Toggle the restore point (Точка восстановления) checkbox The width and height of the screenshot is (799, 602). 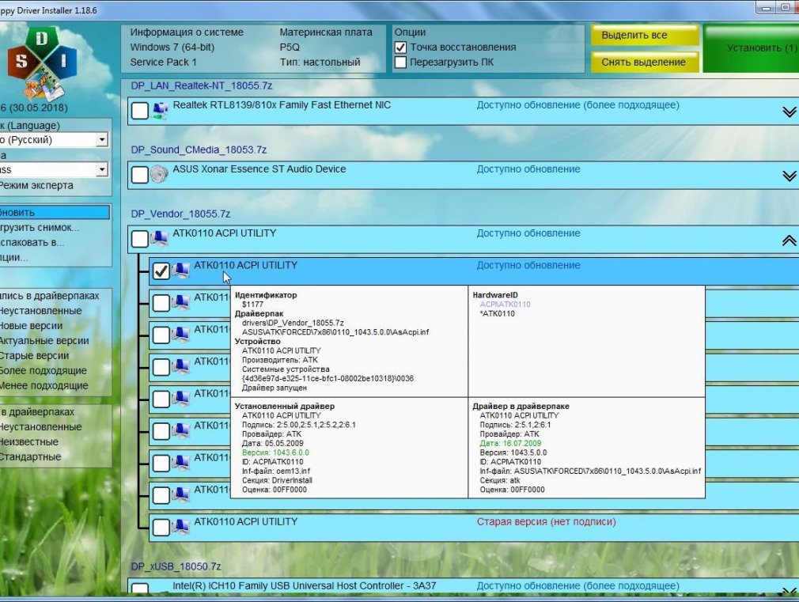(x=400, y=47)
